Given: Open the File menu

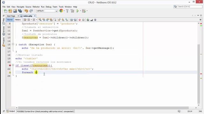Looking at the screenshot, I should (4, 7).
